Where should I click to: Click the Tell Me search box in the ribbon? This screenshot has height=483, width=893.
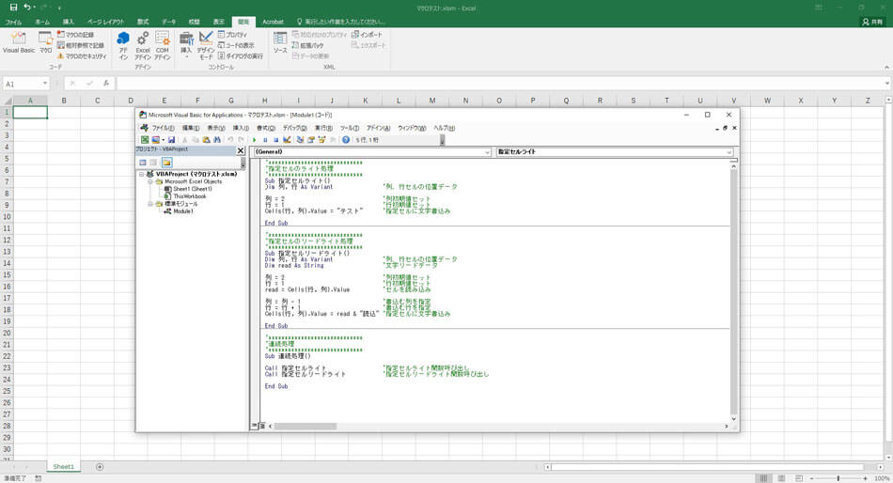(340, 22)
